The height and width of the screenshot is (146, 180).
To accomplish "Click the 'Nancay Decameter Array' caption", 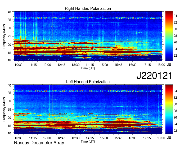I will click(x=39, y=143).
